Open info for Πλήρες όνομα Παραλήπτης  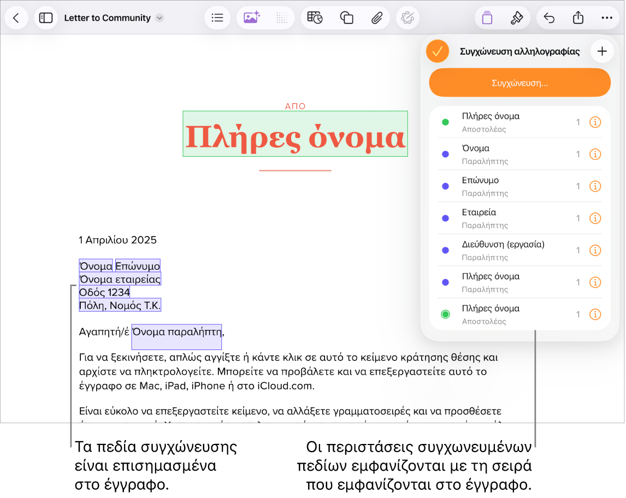pyautogui.click(x=595, y=282)
